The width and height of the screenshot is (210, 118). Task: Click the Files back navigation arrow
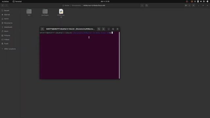pyautogui.click(x=3, y=6)
